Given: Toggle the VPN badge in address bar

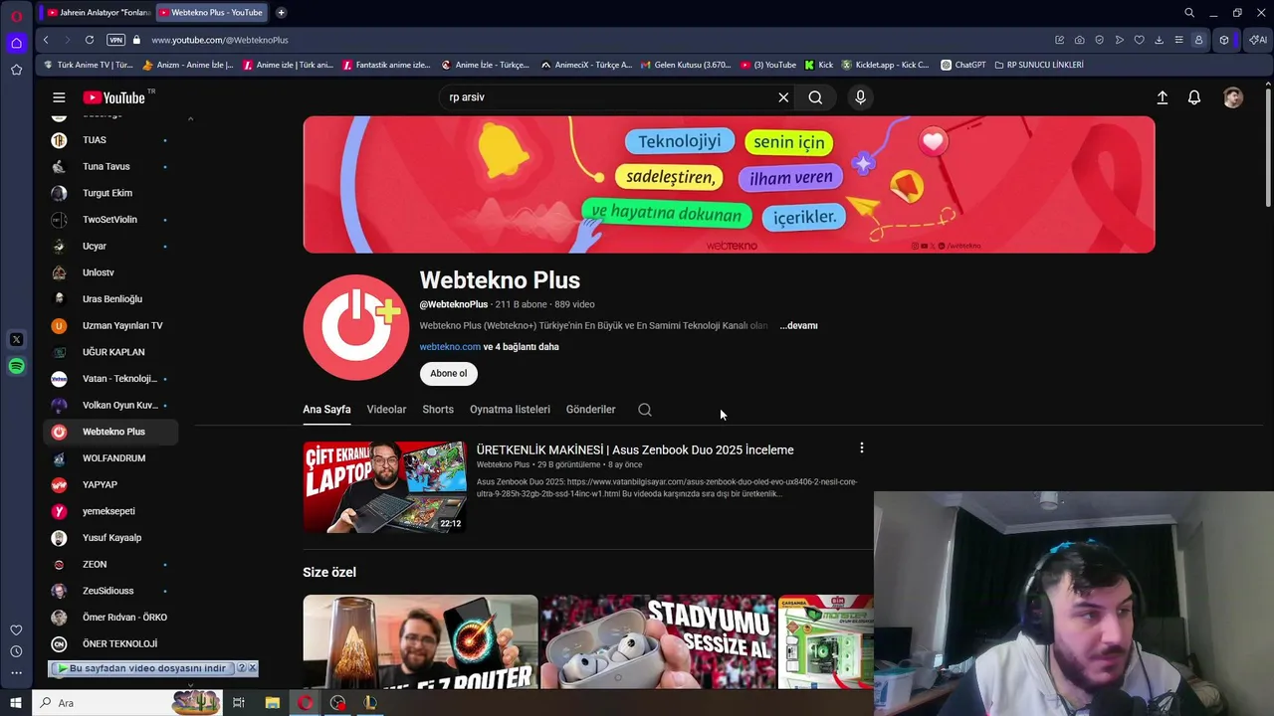Looking at the screenshot, I should click(116, 40).
